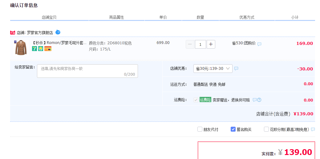Click the 省530:团购价 discount text
This screenshot has width=320, height=159.
(x=244, y=43)
